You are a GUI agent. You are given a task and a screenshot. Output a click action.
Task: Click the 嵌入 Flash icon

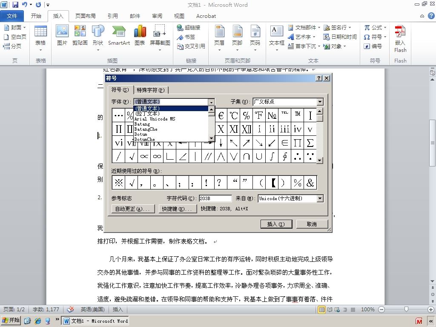click(x=400, y=38)
